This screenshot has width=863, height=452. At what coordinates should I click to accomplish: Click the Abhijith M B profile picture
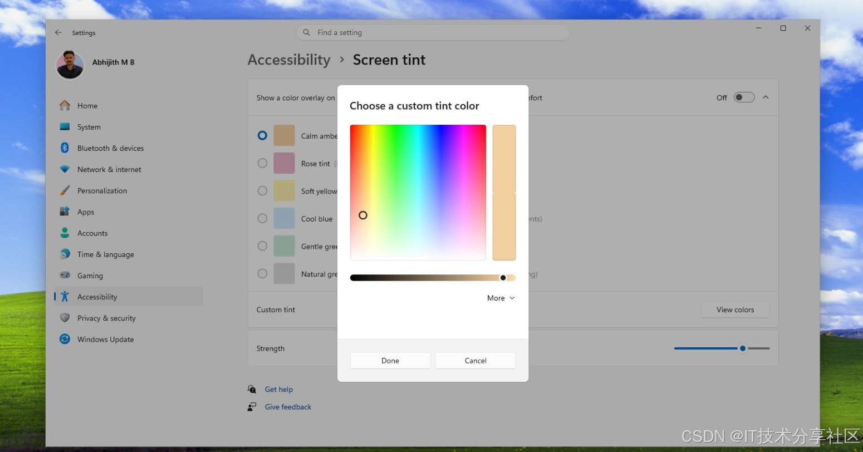70,65
